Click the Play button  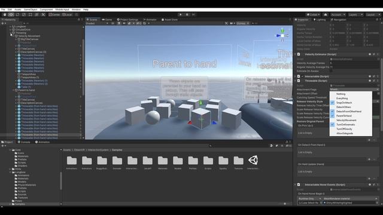[x=181, y=14]
